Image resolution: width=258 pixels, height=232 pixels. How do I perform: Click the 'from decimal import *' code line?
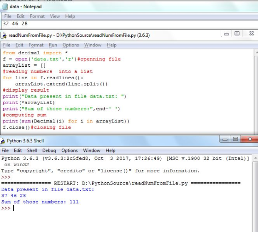[35, 53]
